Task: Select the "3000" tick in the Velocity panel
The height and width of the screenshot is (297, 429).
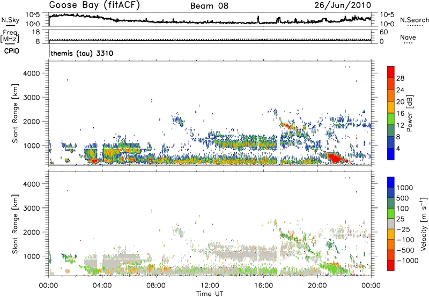Action: pyautogui.click(x=32, y=208)
